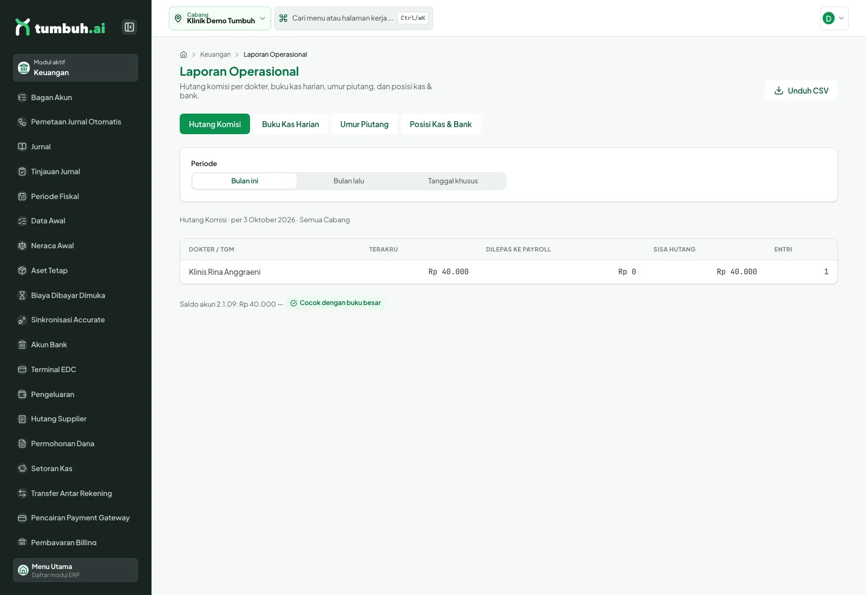Click the SISA HUTANG column header
The image size is (866, 595).
[x=674, y=249]
